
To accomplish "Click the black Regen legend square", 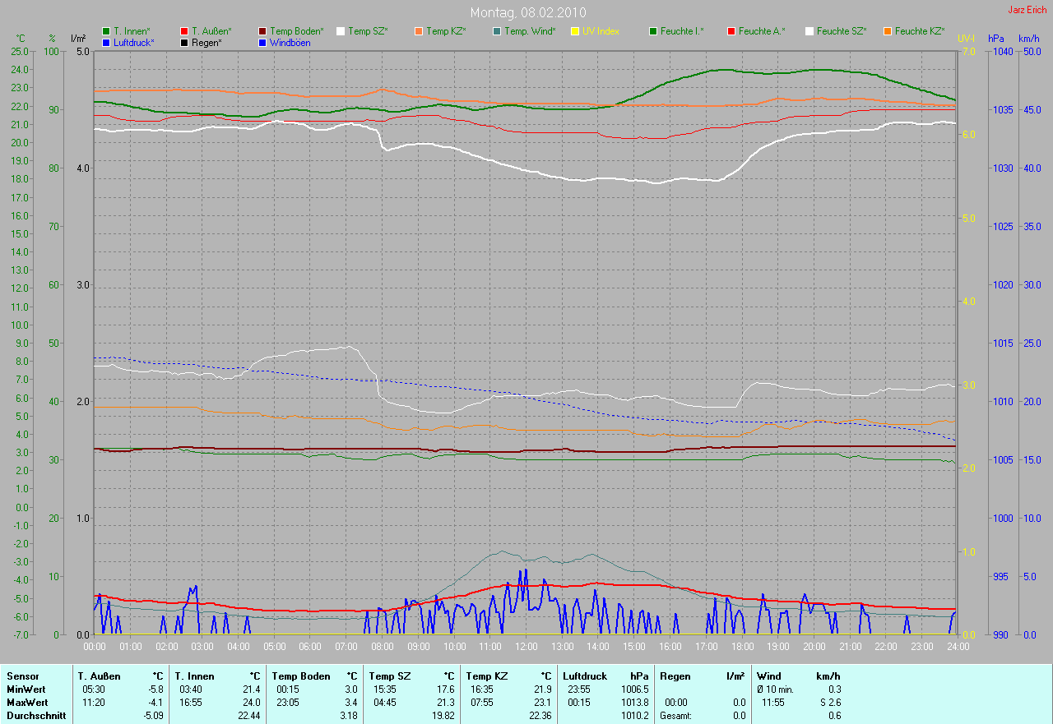I will pos(184,43).
